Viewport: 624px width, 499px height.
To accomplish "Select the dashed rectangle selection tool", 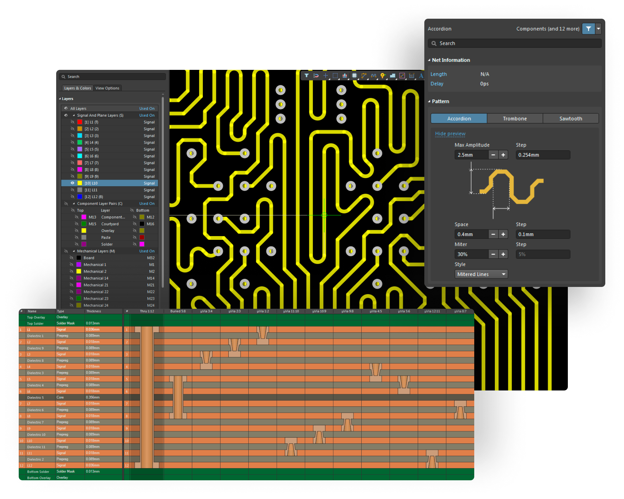I will (x=335, y=75).
